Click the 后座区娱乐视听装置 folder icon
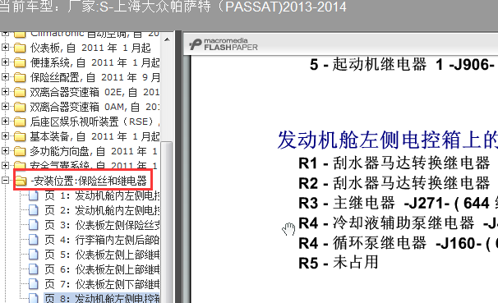The image size is (498, 303). coord(20,122)
